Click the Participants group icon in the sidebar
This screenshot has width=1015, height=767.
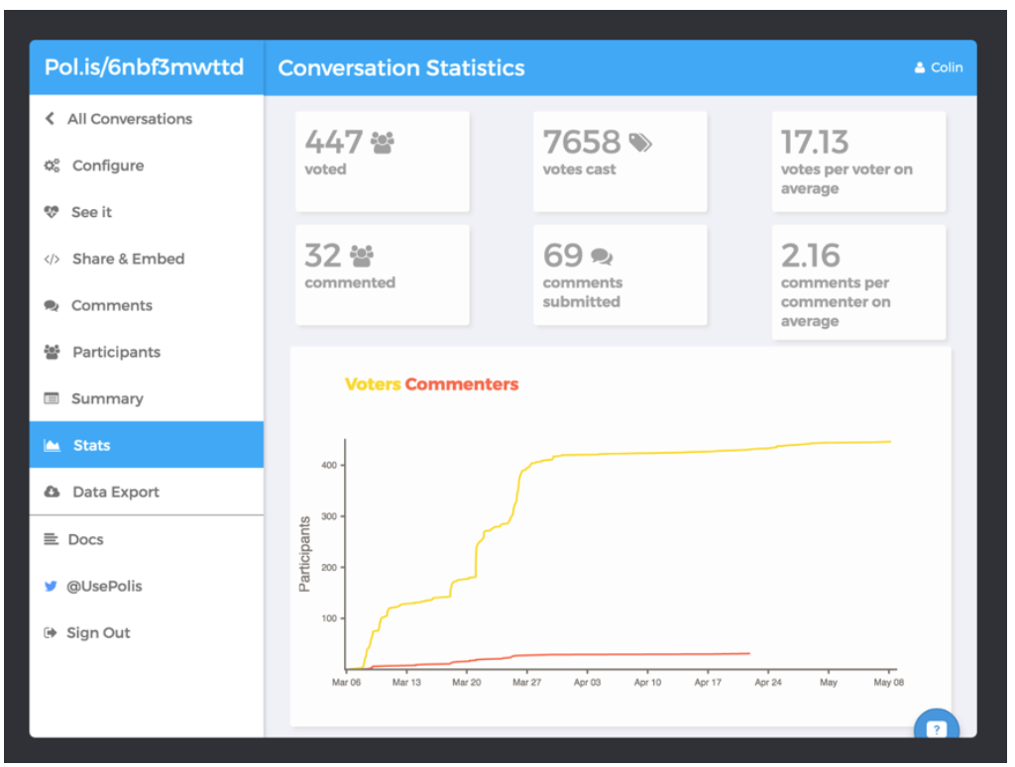pyautogui.click(x=52, y=352)
